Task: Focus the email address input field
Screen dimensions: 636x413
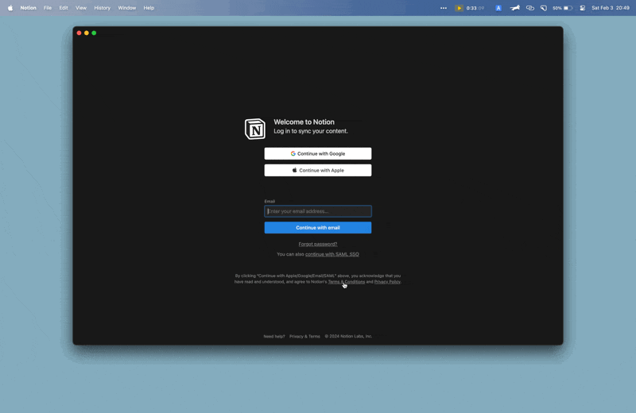Action: [317, 211]
